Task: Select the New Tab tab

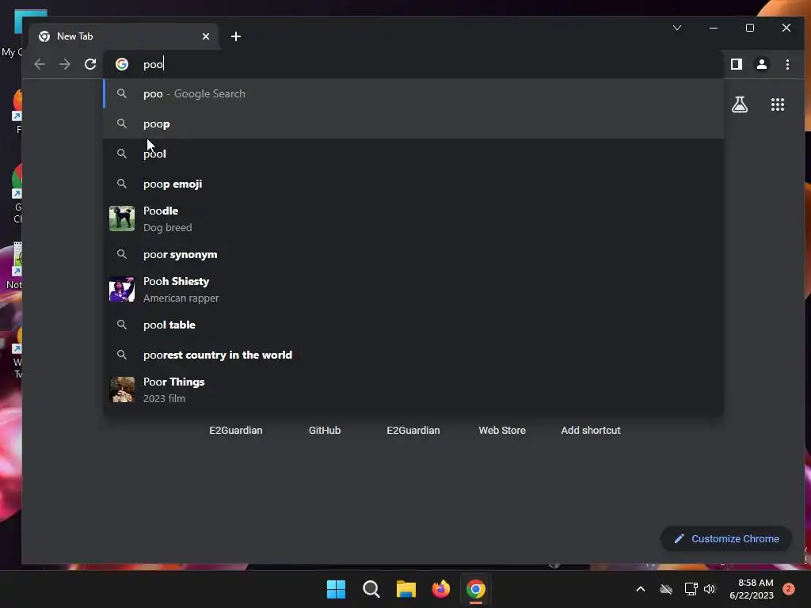Action: pos(124,36)
